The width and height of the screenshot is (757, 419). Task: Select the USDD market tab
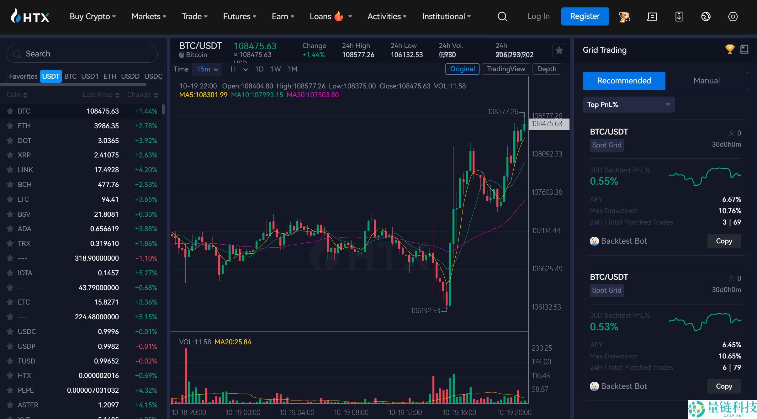pyautogui.click(x=130, y=76)
